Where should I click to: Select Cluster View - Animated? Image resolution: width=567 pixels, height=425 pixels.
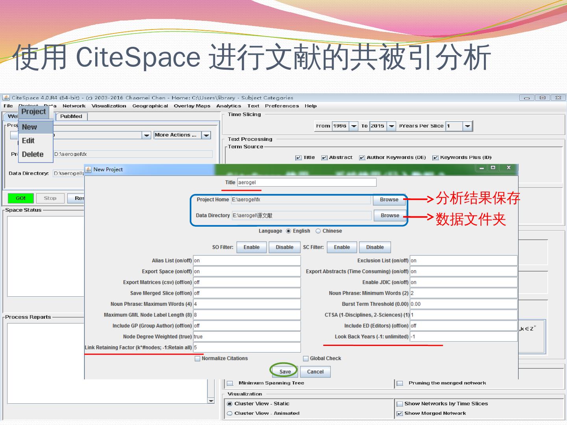pyautogui.click(x=230, y=414)
